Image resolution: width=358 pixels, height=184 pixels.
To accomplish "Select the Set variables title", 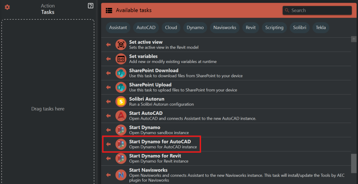I will pos(143,56).
